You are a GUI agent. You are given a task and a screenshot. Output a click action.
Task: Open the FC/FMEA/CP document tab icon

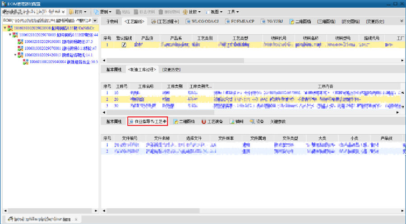coord(227,22)
